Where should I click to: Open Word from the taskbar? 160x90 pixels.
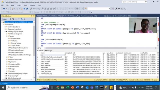click(77, 87)
